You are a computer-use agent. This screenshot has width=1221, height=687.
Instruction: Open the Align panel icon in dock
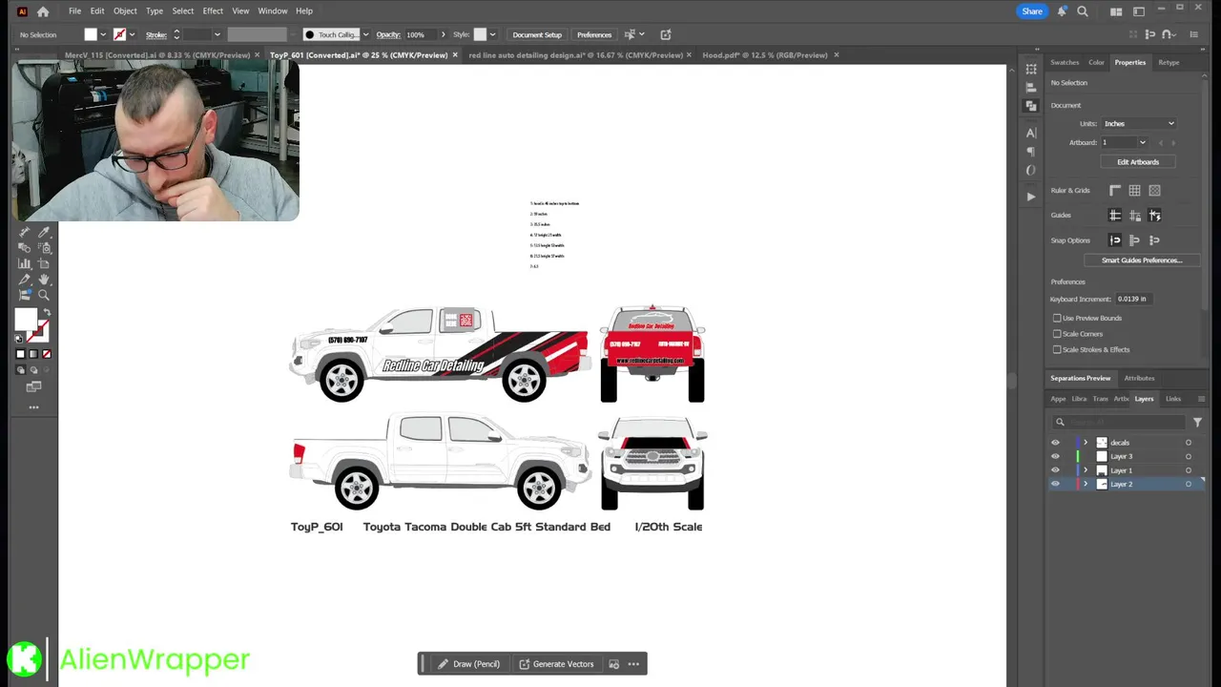[x=1031, y=87]
